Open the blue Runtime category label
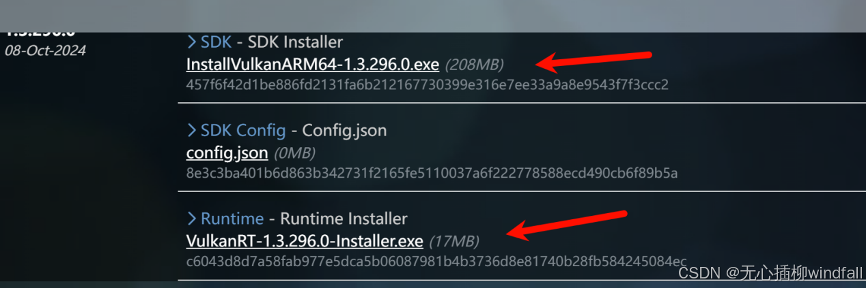Screen dimensions: 866x288 232,219
